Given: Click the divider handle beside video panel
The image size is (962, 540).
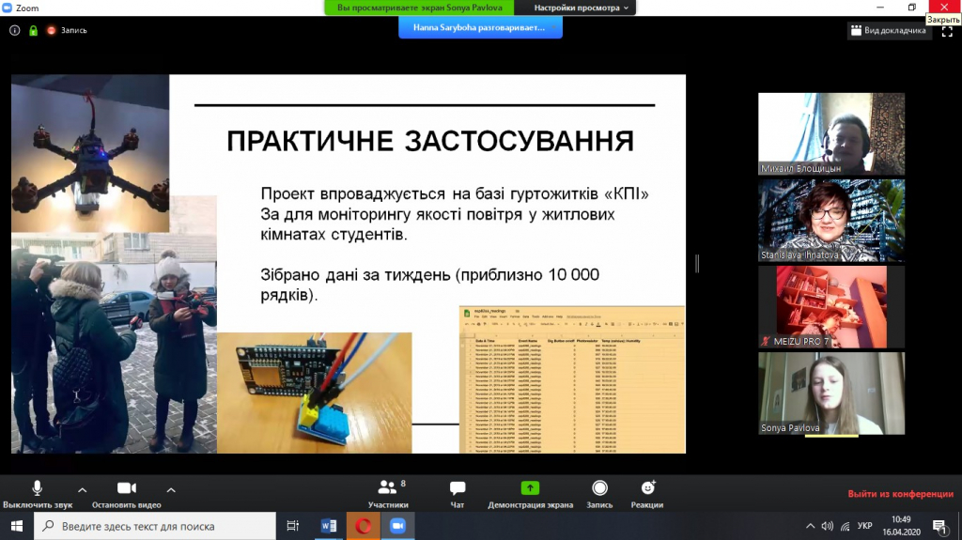Looking at the screenshot, I should (697, 263).
